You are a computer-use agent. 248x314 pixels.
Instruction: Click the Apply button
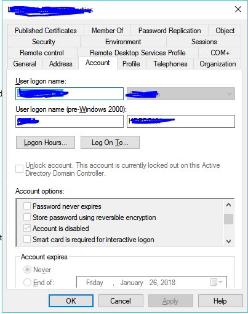click(170, 300)
